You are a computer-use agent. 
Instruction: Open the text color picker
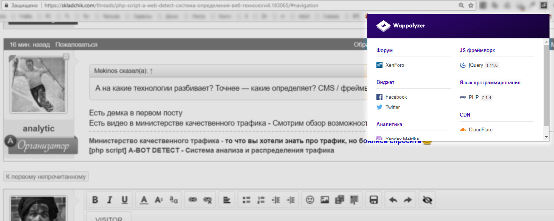tap(144, 200)
